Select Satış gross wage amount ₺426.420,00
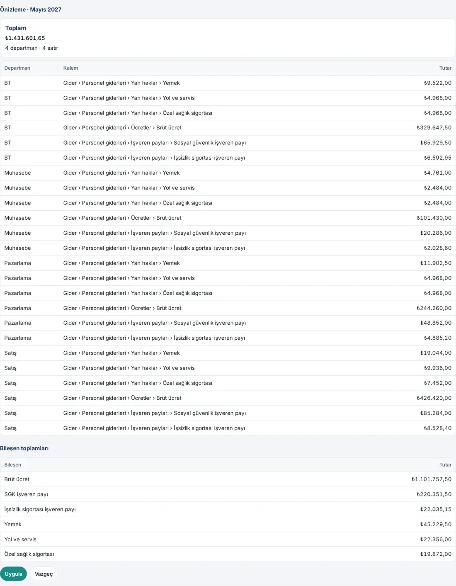Screen dimensions: 456x586 (x=434, y=398)
